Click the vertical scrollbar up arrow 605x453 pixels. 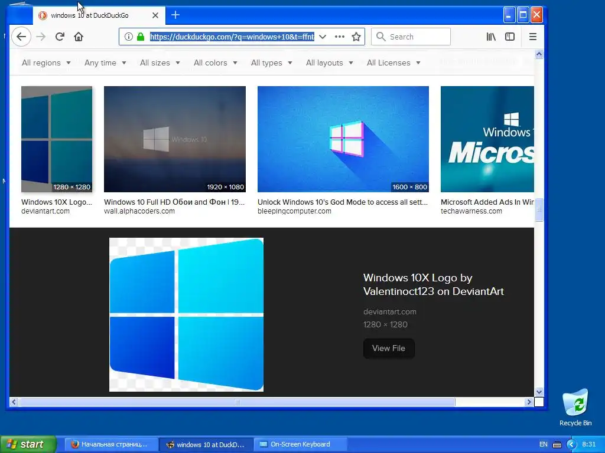(539, 54)
